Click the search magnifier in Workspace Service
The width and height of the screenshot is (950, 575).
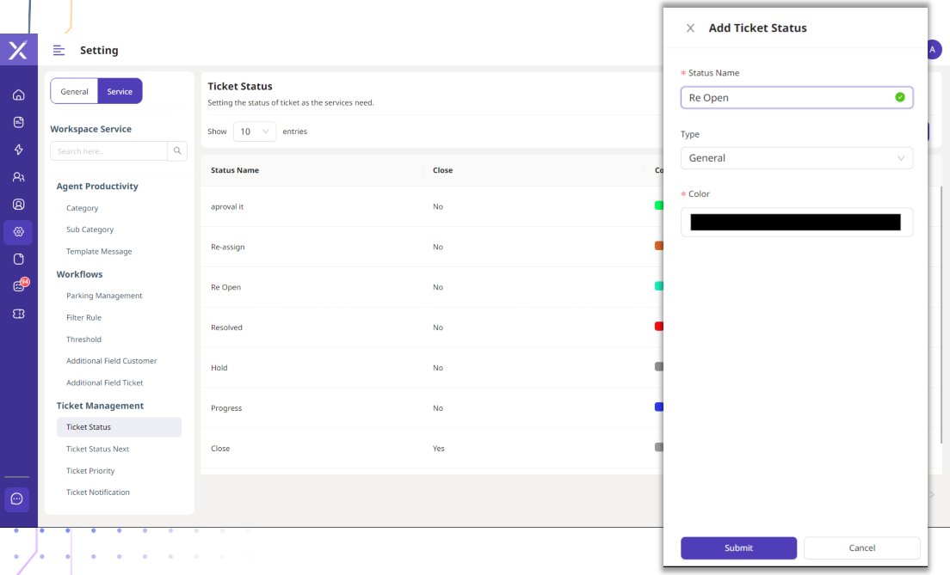coord(177,151)
